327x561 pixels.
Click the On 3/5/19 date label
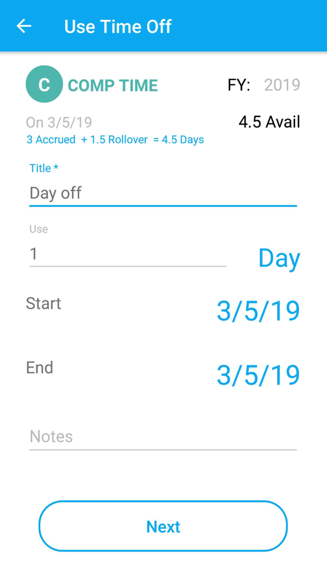(59, 122)
